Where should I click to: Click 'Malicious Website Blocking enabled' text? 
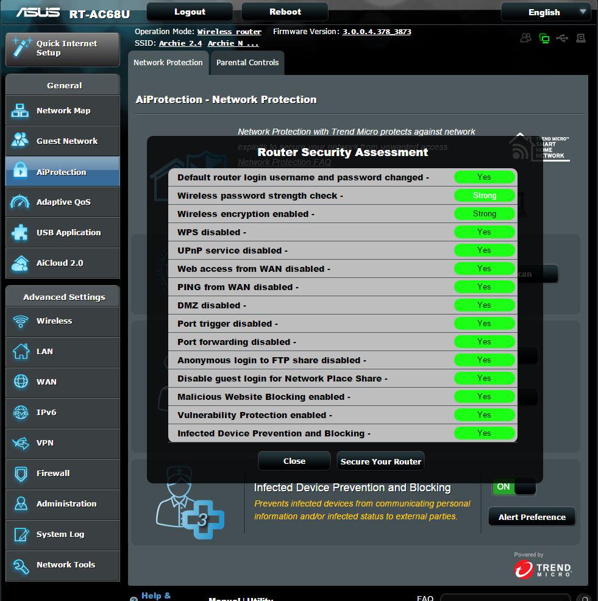(261, 397)
